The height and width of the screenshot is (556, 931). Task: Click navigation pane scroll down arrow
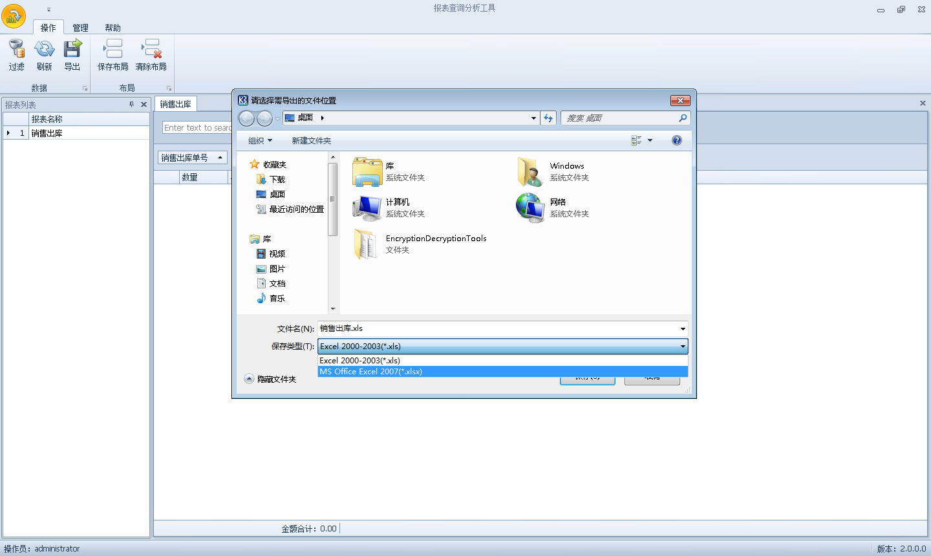(333, 309)
